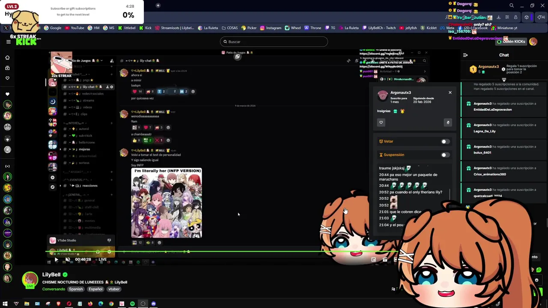Open the Google bookmark
Screen dimensions: 548x308
click(53, 28)
